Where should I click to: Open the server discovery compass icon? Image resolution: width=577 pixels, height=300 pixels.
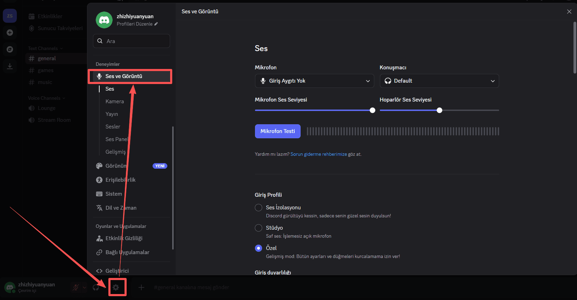coord(10,49)
